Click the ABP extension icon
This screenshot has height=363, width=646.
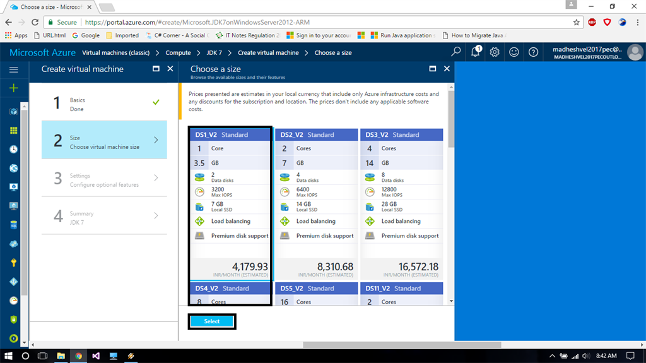tap(592, 22)
